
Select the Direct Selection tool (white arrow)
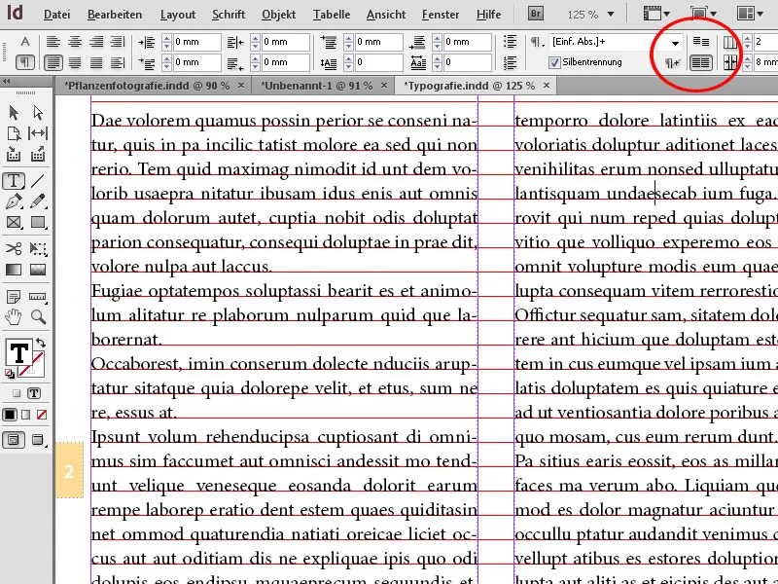[x=38, y=113]
